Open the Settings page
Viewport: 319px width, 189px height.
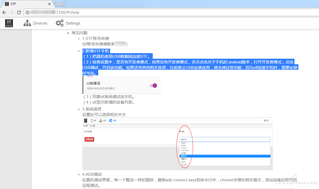point(68,23)
